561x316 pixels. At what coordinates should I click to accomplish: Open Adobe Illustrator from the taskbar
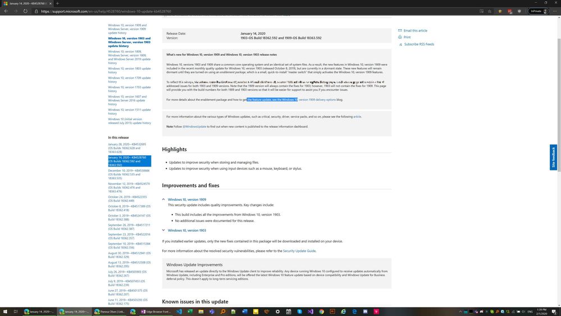pos(332,312)
